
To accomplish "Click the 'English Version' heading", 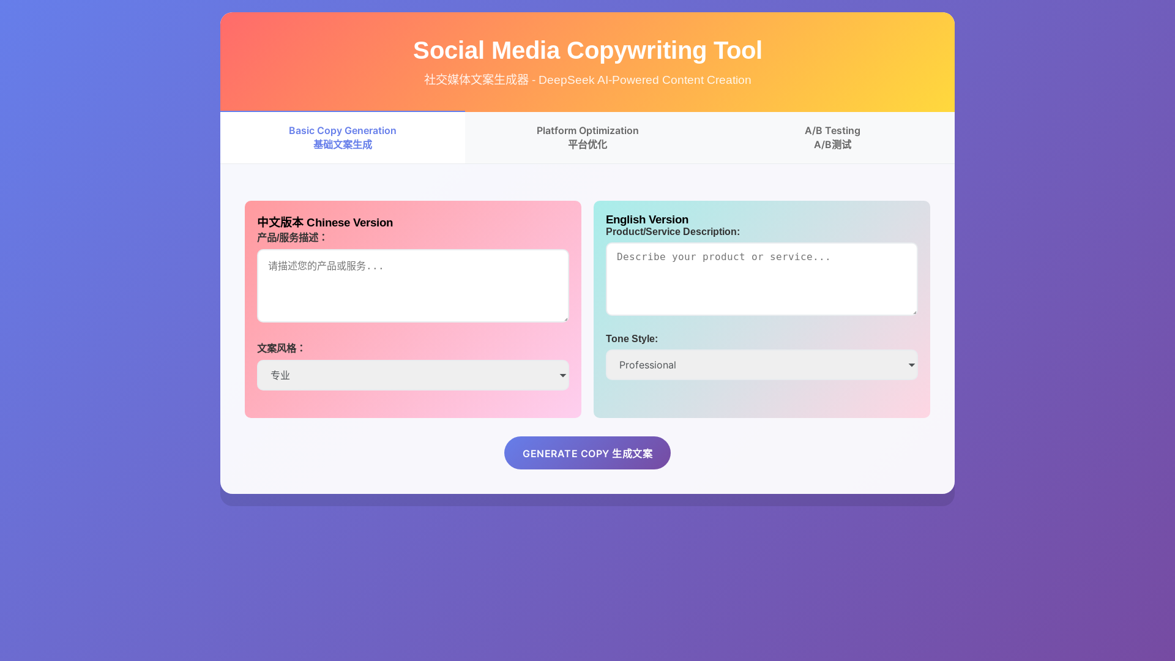I will pos(647,220).
